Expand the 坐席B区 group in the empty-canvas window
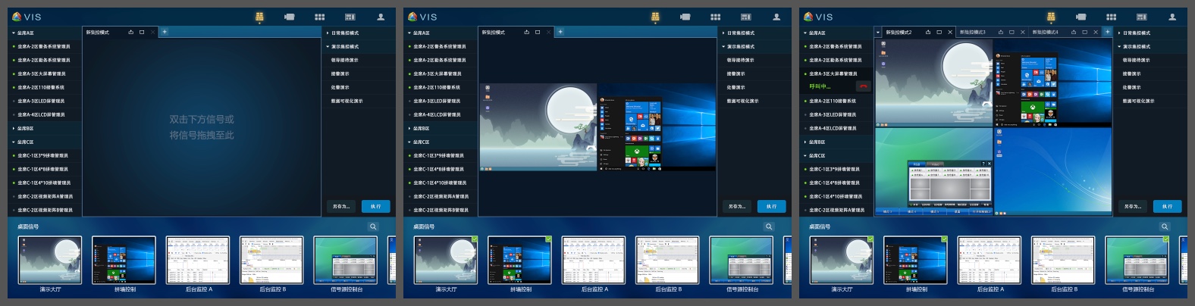This screenshot has width=1195, height=306. (25, 128)
